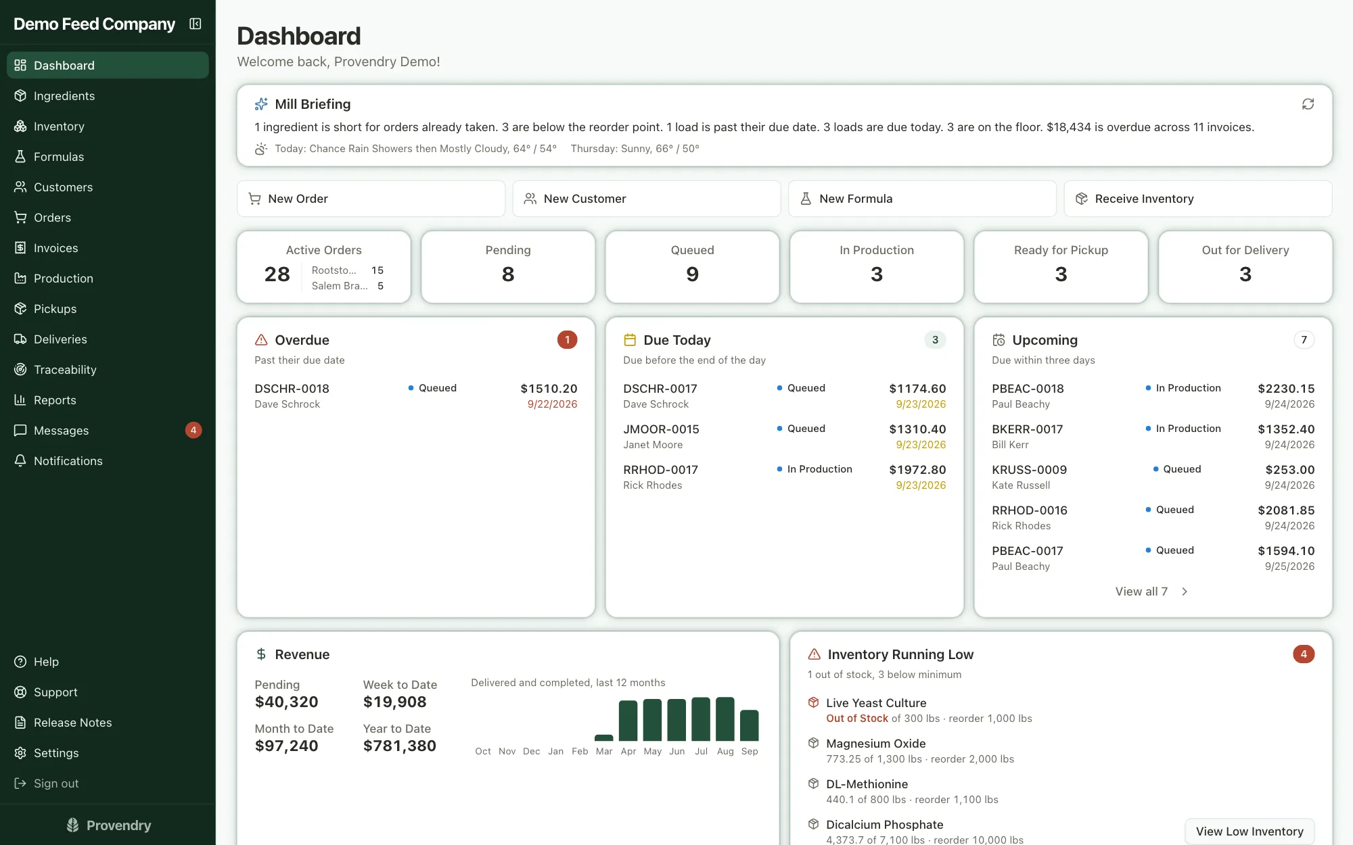
Task: Open the Active Orders card
Action: click(324, 267)
